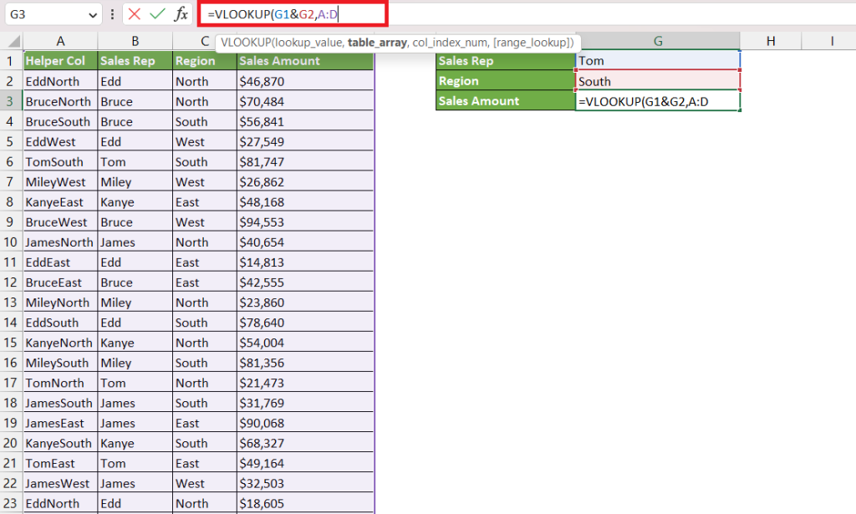Screen dimensions: 856x514
Task: Click the column G header
Action: [x=657, y=39]
